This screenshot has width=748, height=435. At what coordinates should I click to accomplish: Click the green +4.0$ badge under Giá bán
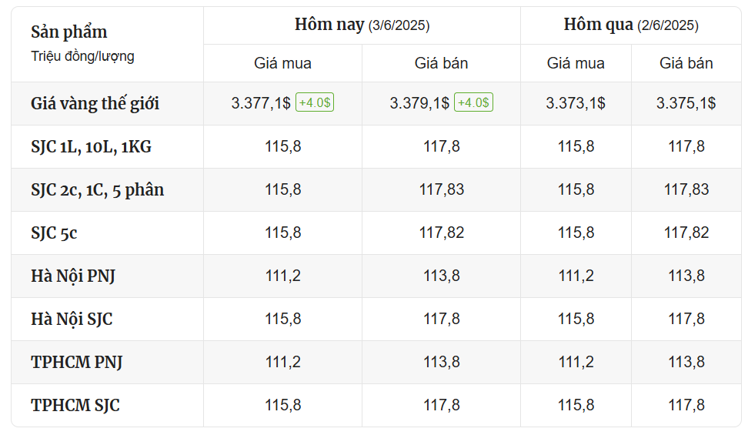pyautogui.click(x=473, y=102)
